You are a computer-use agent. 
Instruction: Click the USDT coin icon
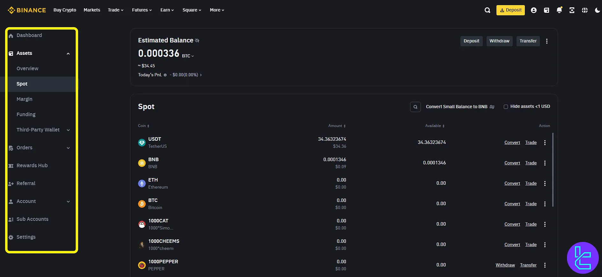tap(142, 143)
